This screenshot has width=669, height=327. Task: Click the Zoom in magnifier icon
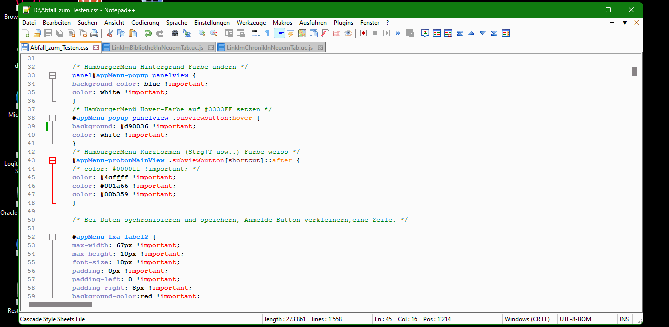202,33
